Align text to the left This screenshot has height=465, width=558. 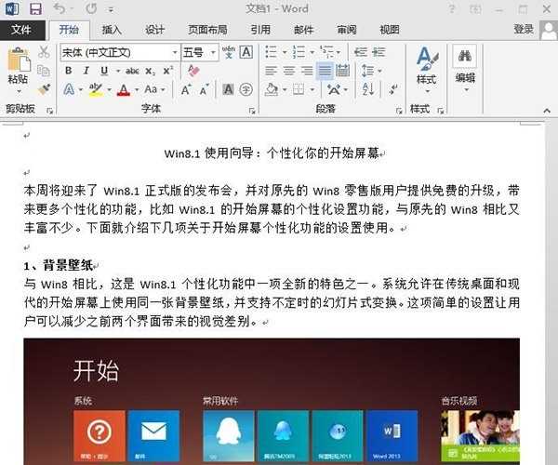click(272, 71)
